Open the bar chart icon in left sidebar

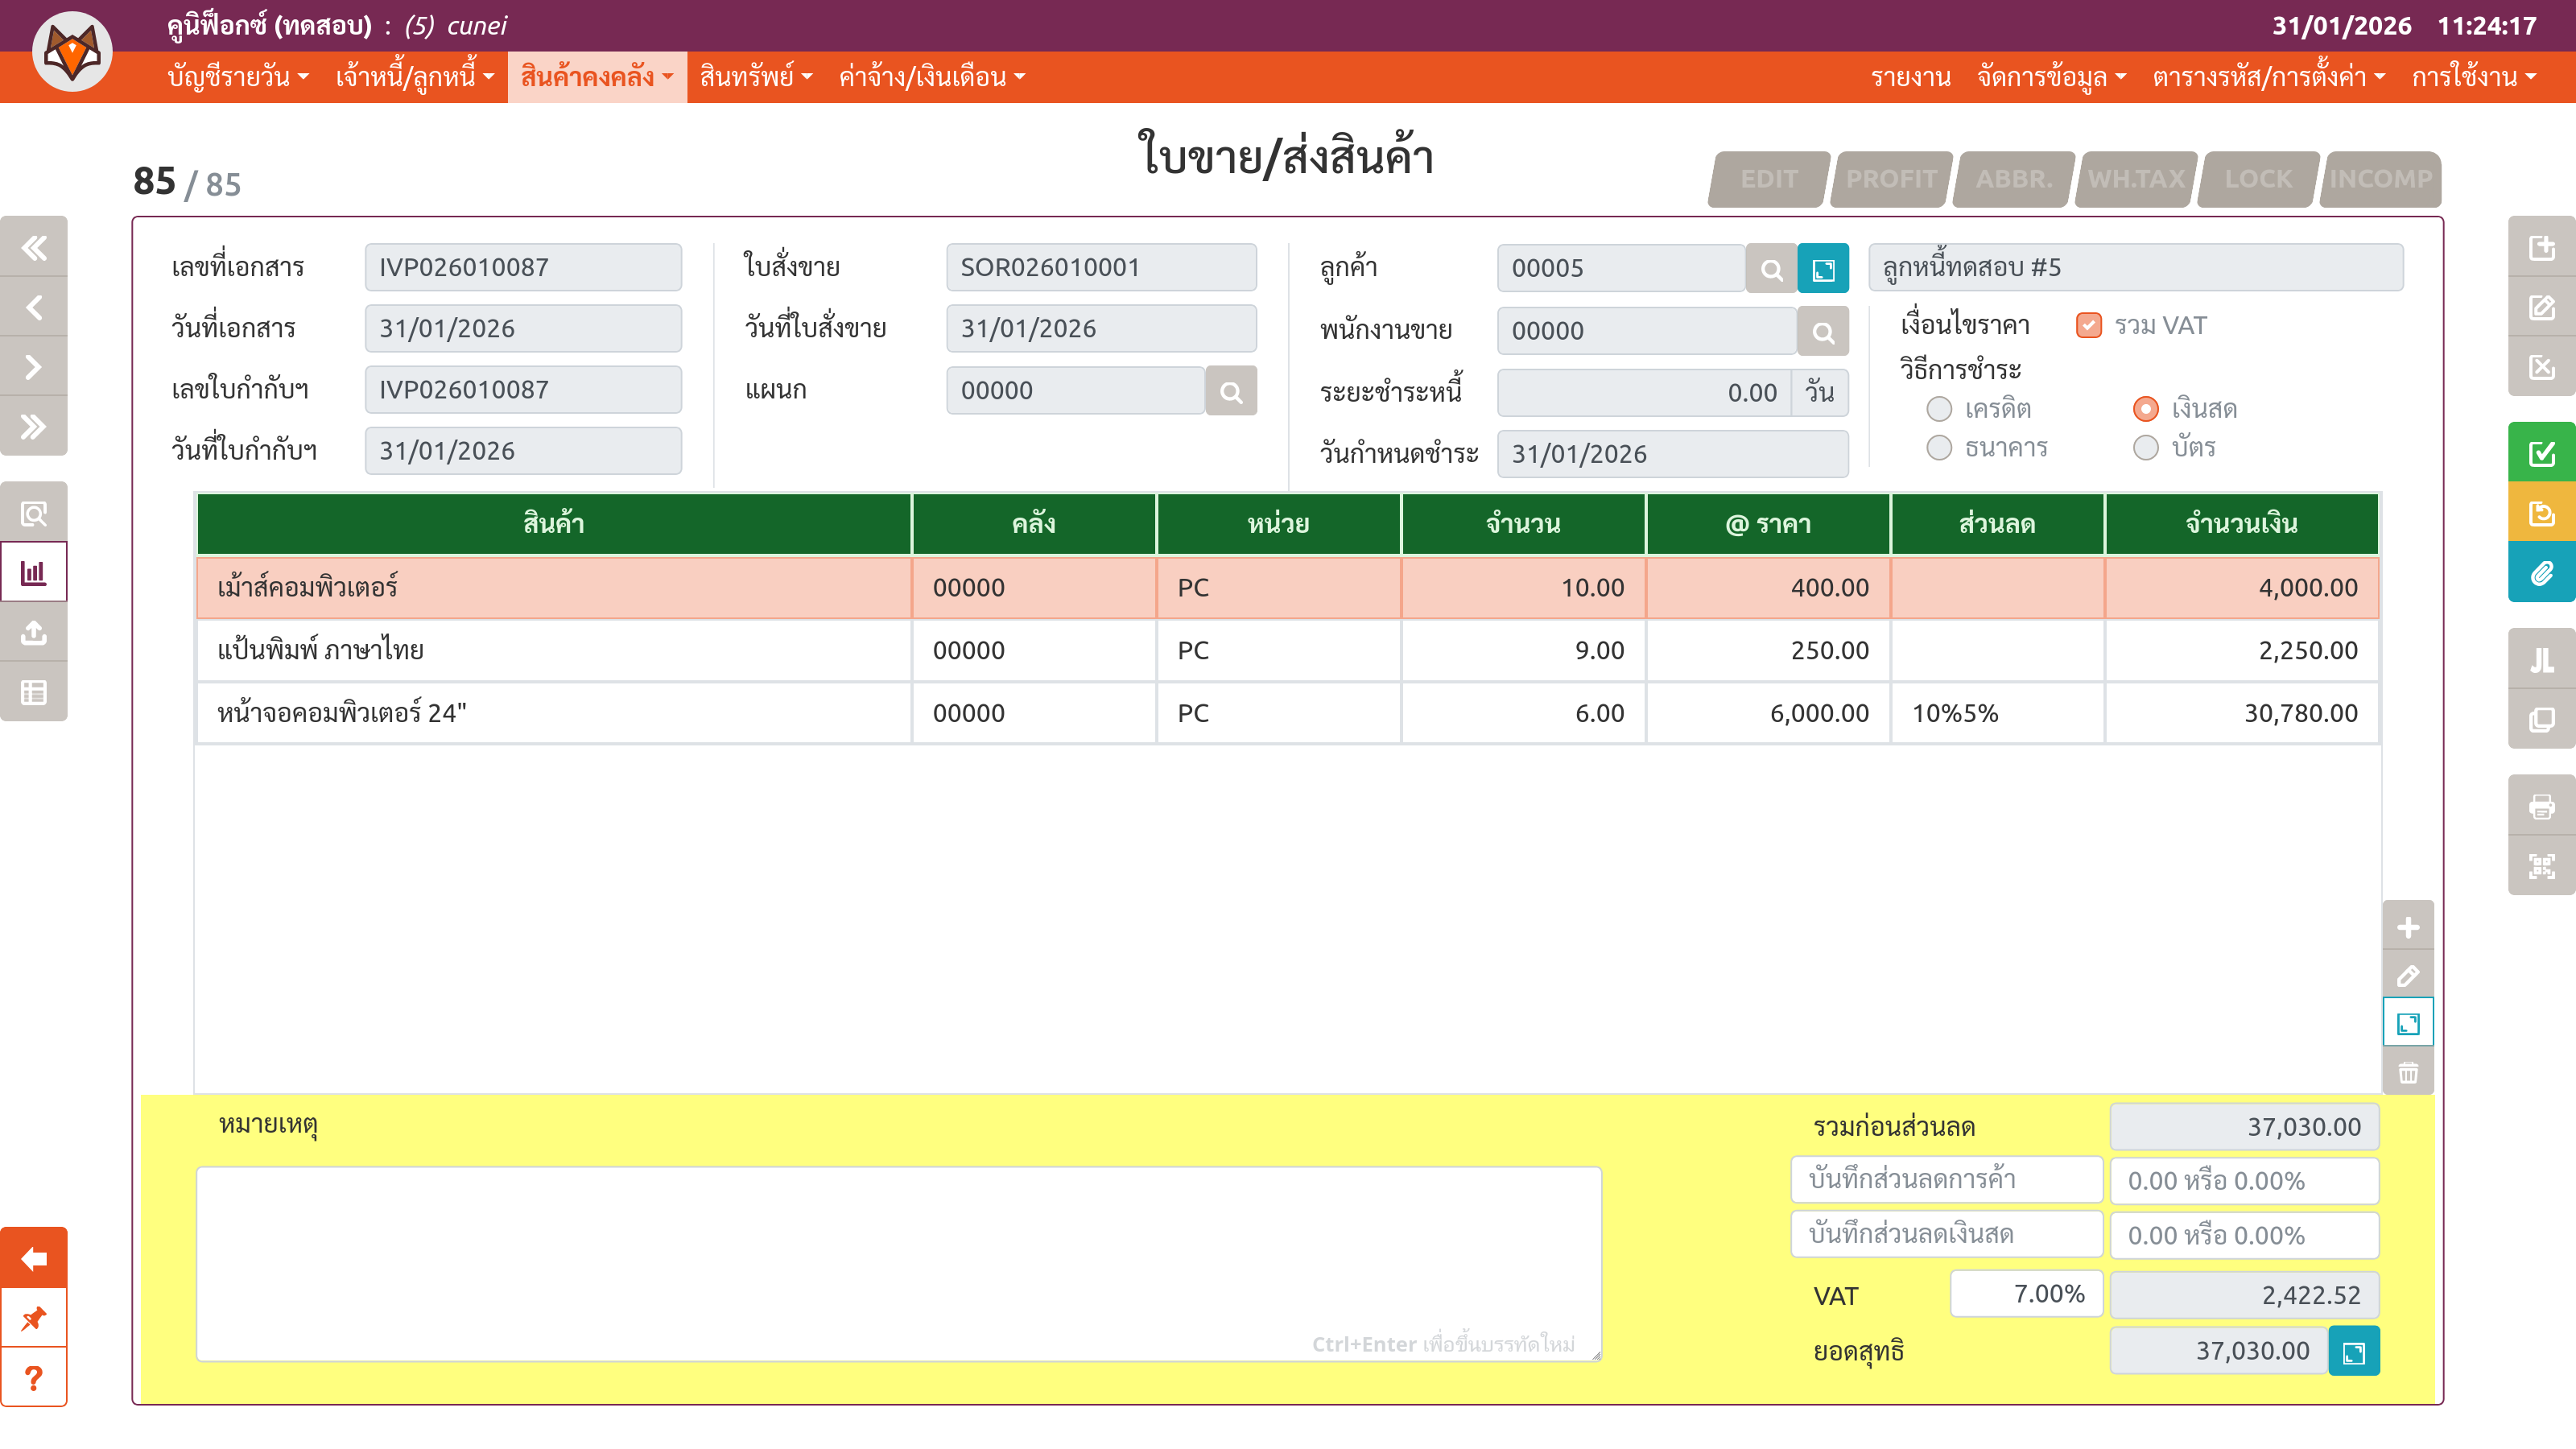point(34,573)
